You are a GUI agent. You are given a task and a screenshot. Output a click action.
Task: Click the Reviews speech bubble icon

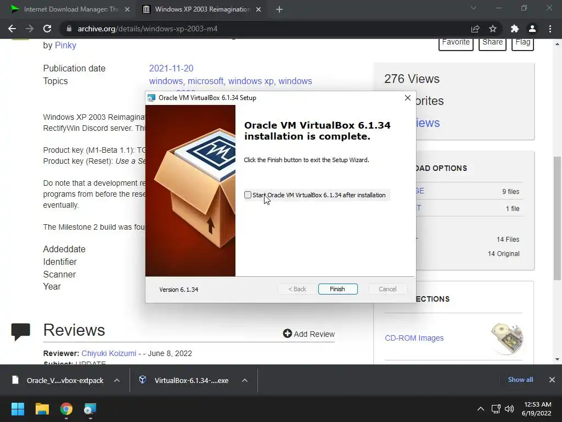(x=21, y=331)
